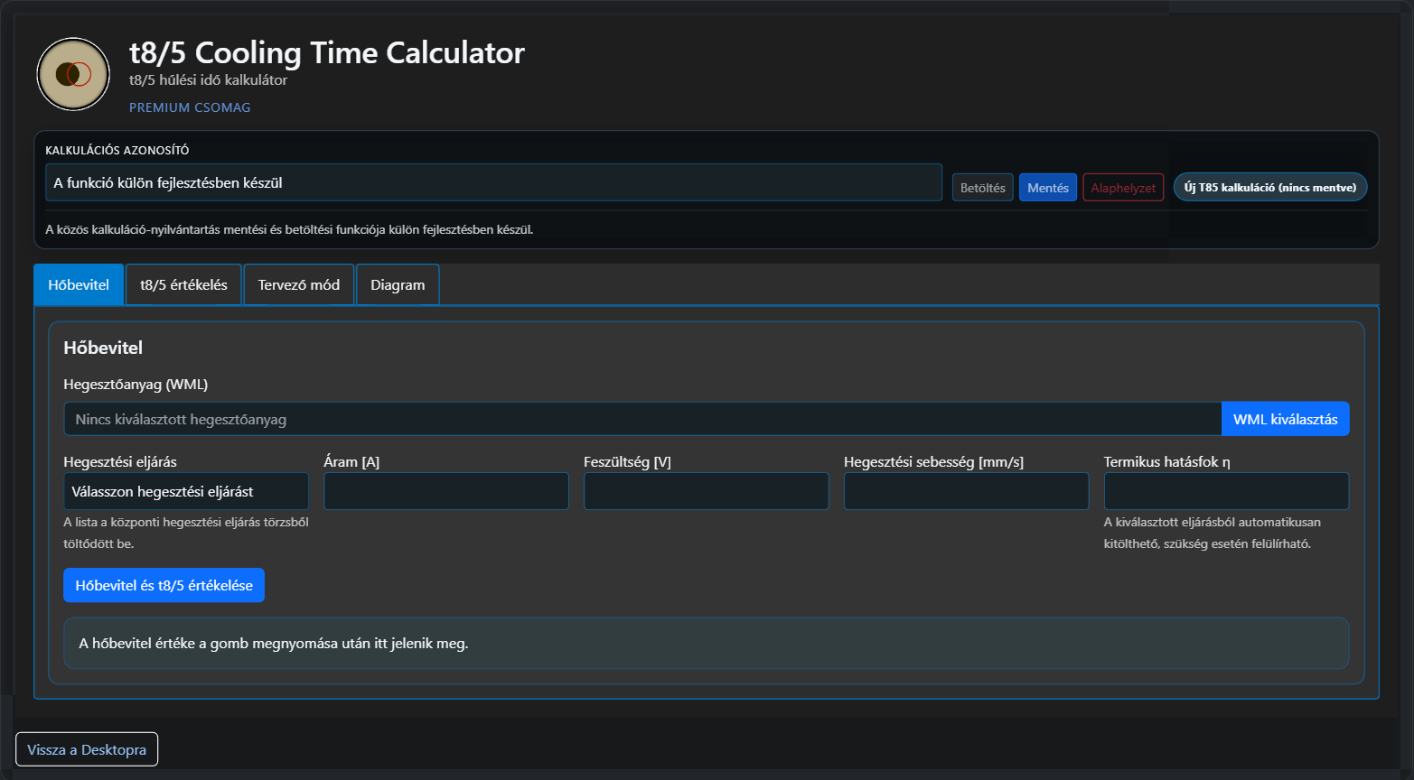This screenshot has height=780, width=1414.
Task: Open the t8/5 értékelés tab
Action: (183, 284)
